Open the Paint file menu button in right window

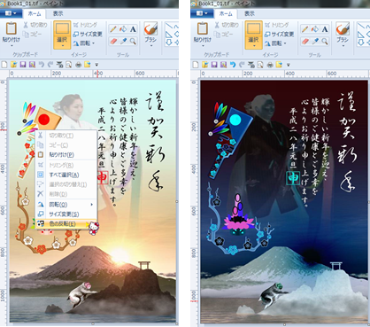[202, 13]
